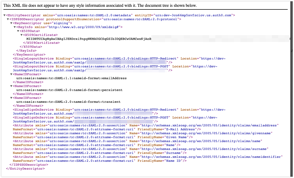Click the 'This XML file does not appear' notice
Viewport: 294px width, 178px height.
[100, 6]
